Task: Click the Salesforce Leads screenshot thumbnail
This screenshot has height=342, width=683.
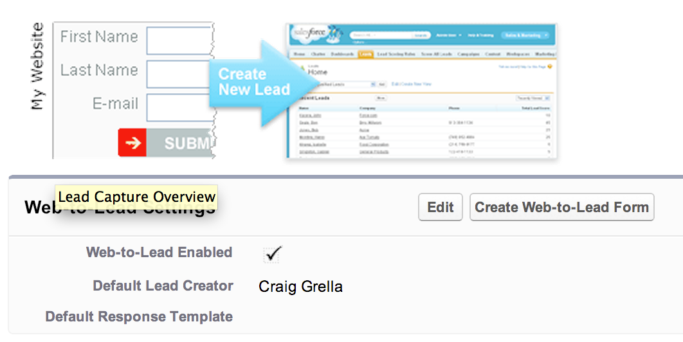Action: pos(421,91)
